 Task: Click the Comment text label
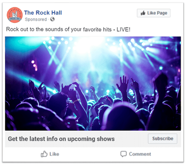(x=140, y=154)
